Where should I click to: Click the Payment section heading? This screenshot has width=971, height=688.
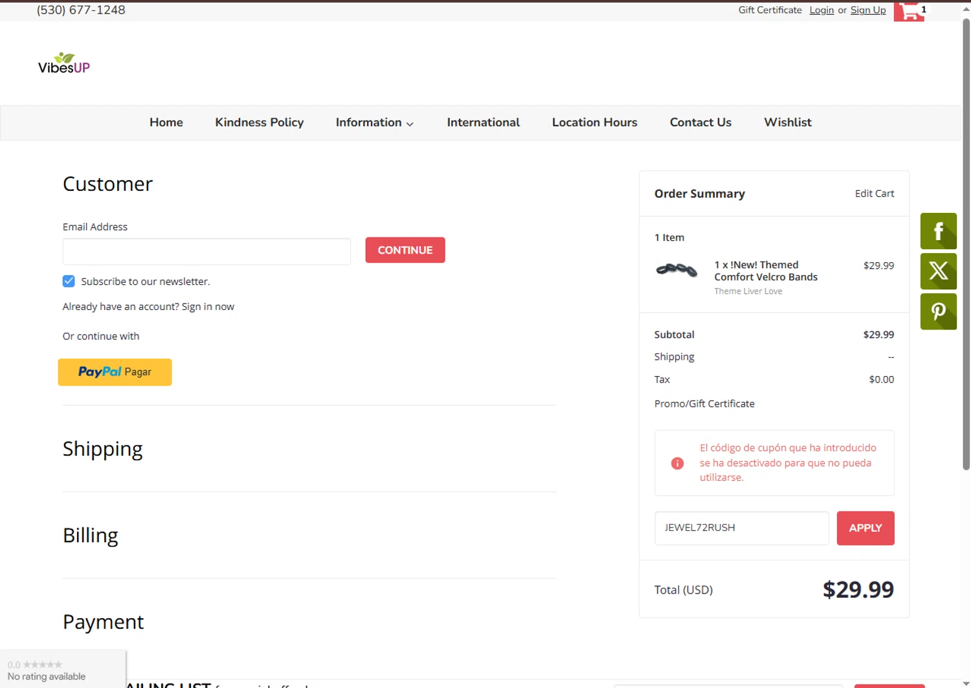[x=103, y=622]
